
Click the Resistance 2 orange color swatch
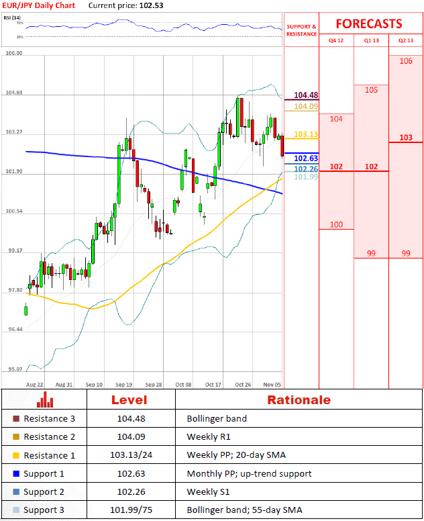16,436
